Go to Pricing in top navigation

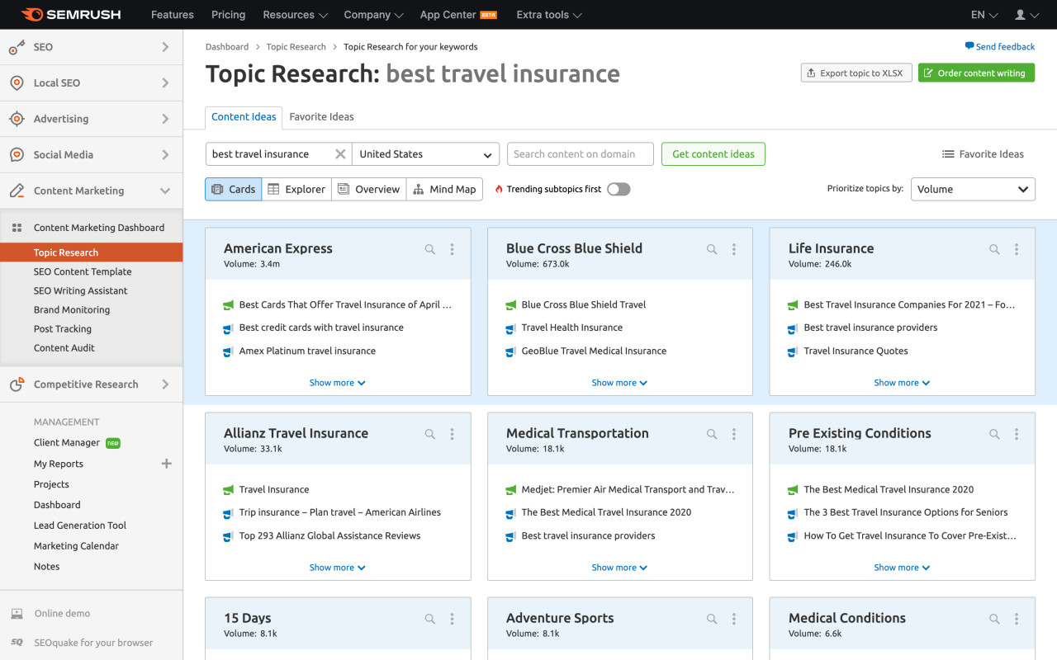click(228, 15)
